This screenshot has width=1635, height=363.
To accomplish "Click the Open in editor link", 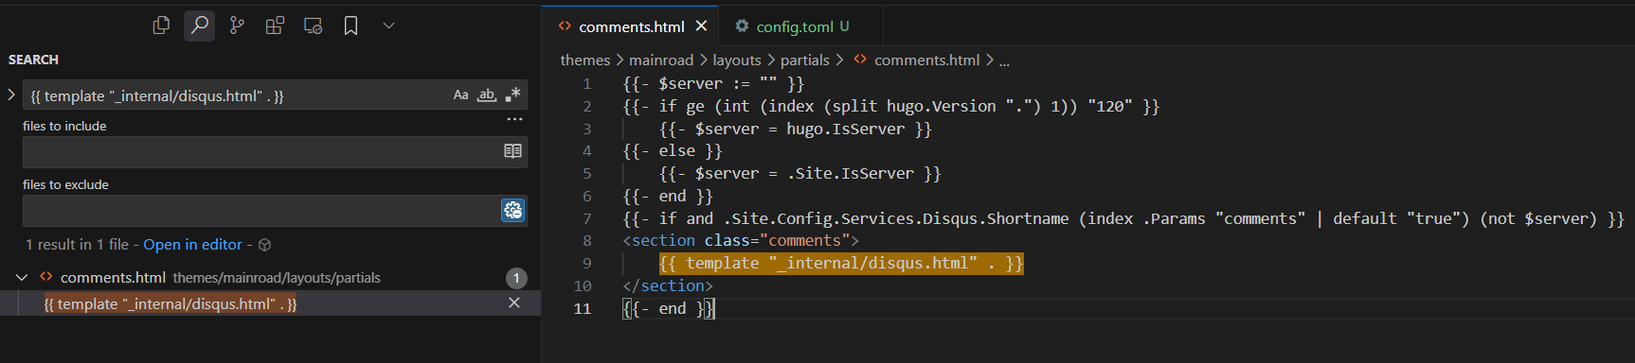I will [x=193, y=245].
